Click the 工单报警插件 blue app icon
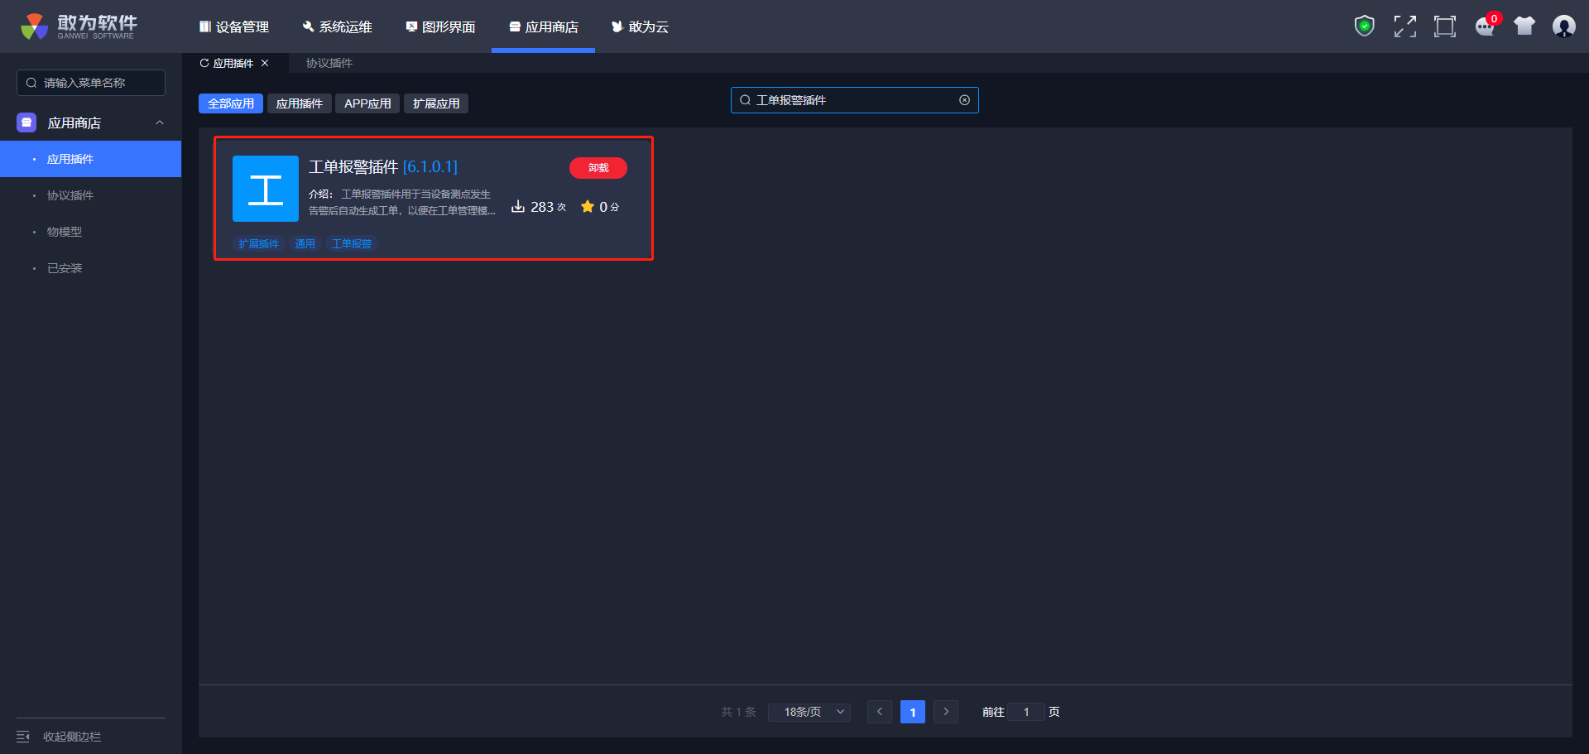The width and height of the screenshot is (1589, 754). pyautogui.click(x=266, y=189)
